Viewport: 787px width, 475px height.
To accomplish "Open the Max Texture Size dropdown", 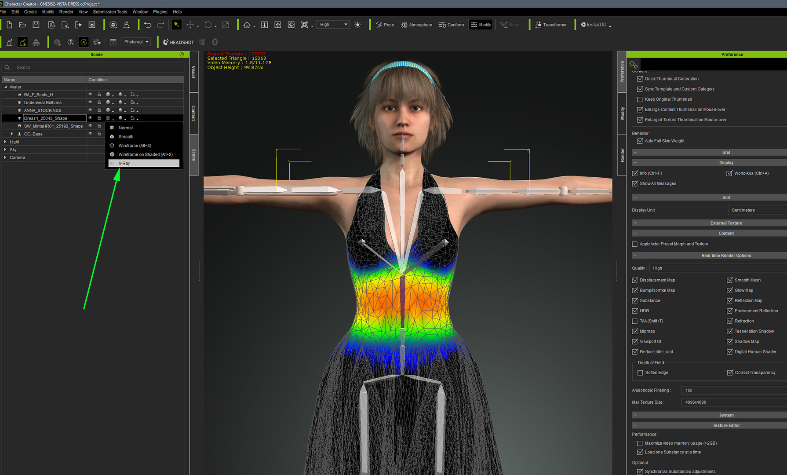I will pos(734,402).
